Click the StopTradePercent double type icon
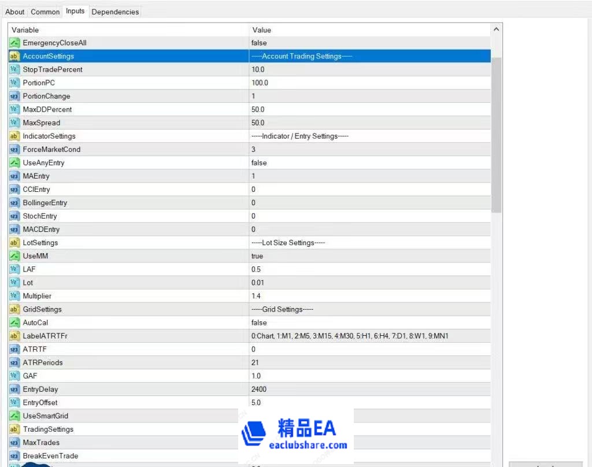 [14, 69]
